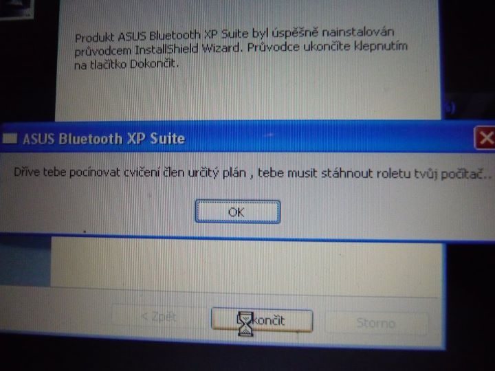This screenshot has height=371, width=495.
Task: Finish the wizard with the Dokončit button
Action: pos(262,321)
